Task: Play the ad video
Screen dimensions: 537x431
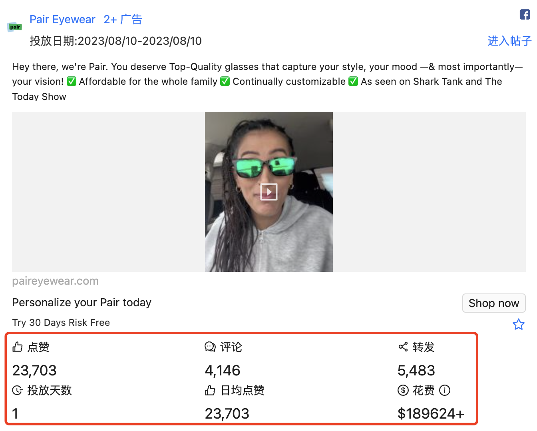Action: (269, 192)
